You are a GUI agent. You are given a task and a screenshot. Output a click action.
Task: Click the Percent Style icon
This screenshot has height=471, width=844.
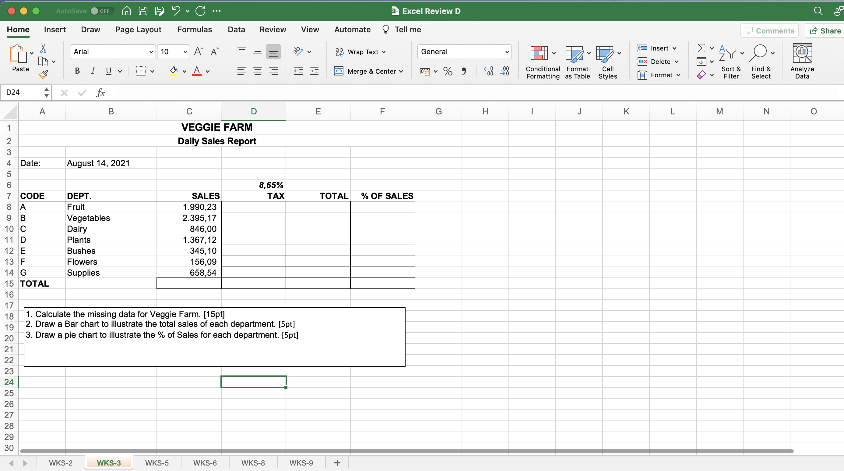pyautogui.click(x=448, y=71)
